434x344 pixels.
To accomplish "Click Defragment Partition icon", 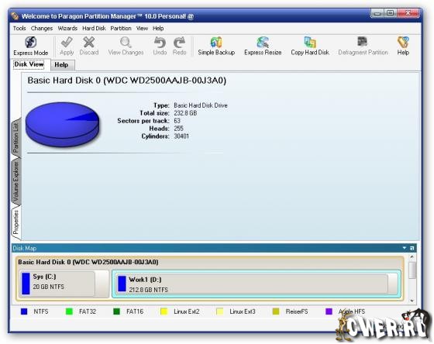I will [363, 42].
